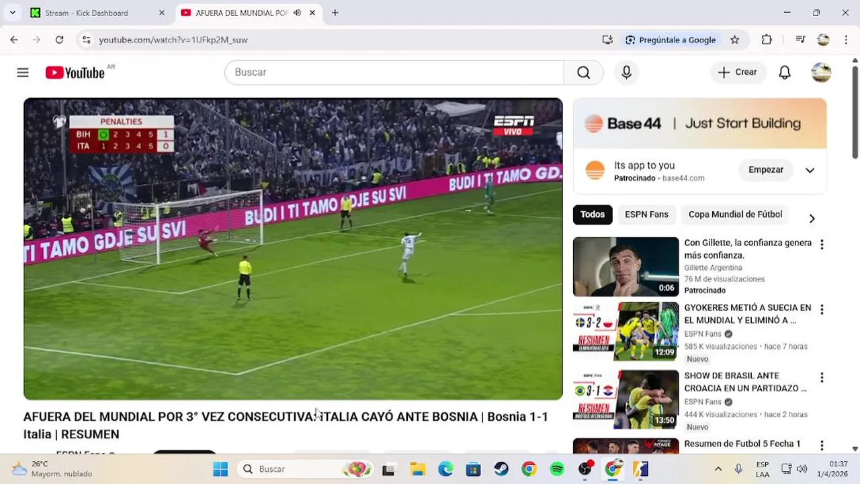Click the install app icon in address bar
This screenshot has width=860, height=484.
coord(607,40)
